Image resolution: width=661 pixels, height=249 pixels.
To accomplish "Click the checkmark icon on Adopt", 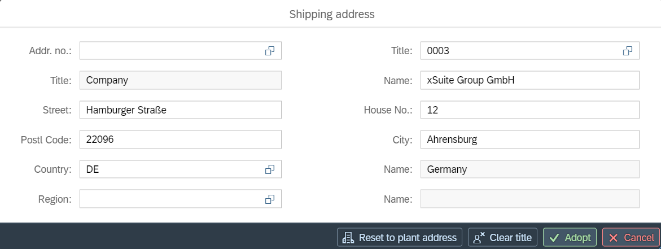I will (554, 238).
